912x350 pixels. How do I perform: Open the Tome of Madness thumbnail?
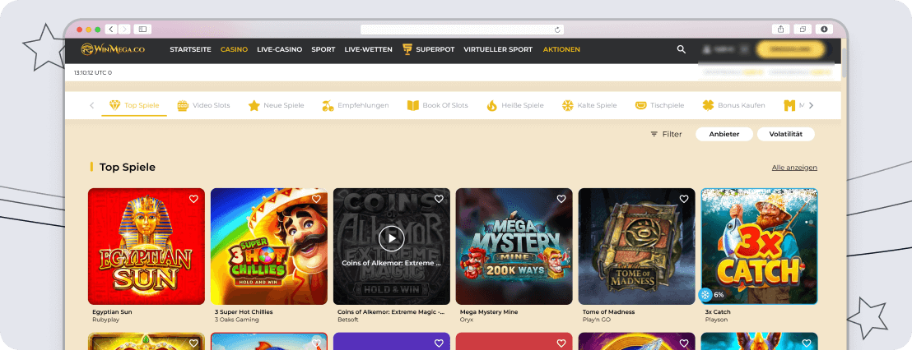[637, 246]
